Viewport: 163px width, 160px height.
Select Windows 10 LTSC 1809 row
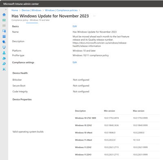117,118
